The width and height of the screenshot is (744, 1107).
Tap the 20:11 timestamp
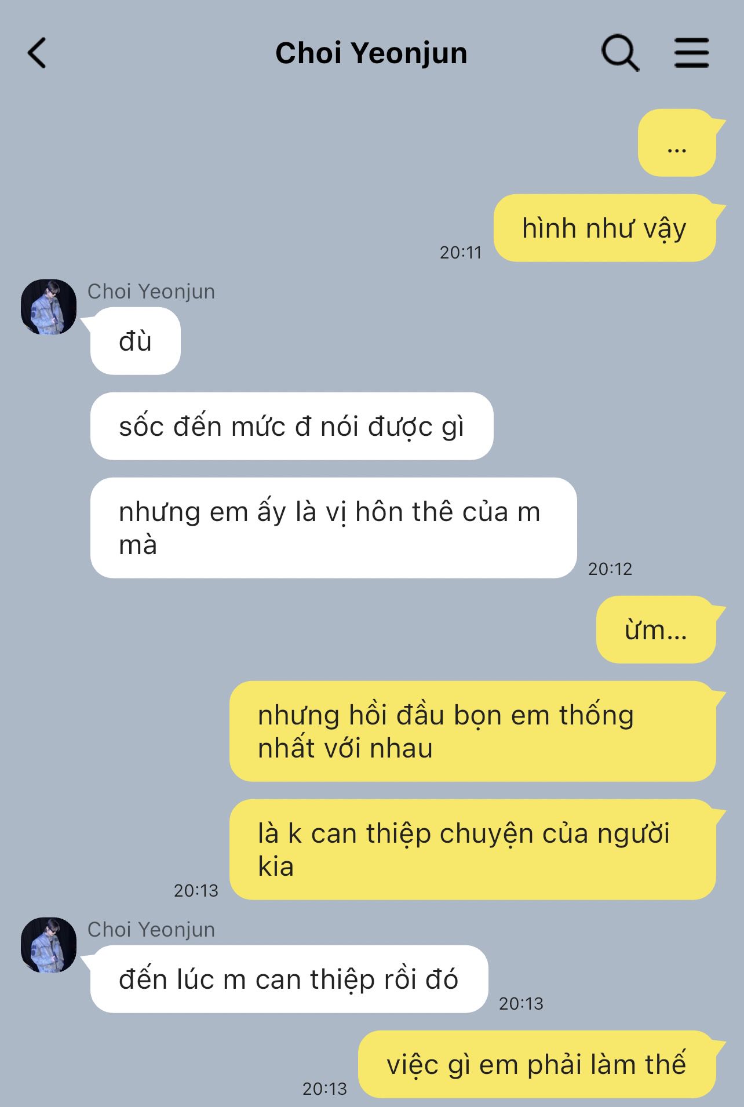(x=461, y=253)
